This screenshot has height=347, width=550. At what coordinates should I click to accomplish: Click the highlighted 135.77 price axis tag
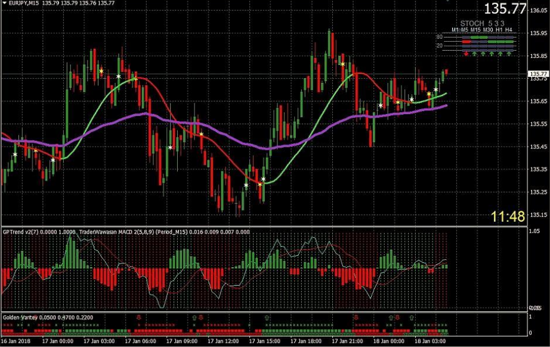(538, 73)
